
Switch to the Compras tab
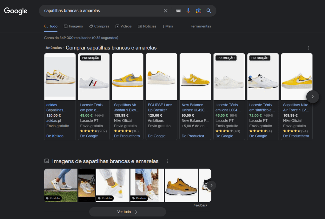tap(99, 26)
